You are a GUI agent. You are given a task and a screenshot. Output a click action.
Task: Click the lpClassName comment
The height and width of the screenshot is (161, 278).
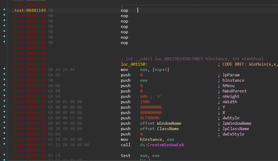point(236,129)
